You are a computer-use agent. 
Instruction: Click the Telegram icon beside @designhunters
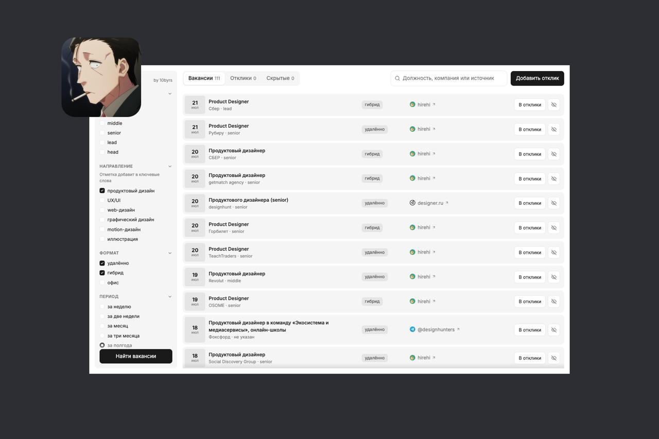[x=412, y=329]
